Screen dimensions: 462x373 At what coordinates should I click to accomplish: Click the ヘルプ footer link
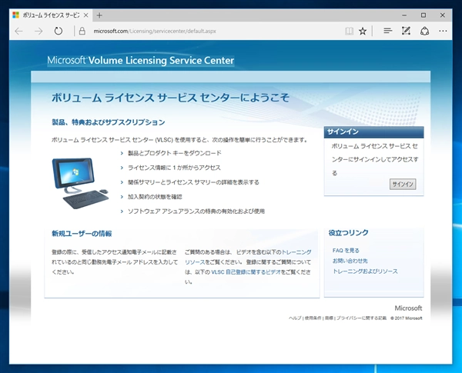(x=295, y=318)
